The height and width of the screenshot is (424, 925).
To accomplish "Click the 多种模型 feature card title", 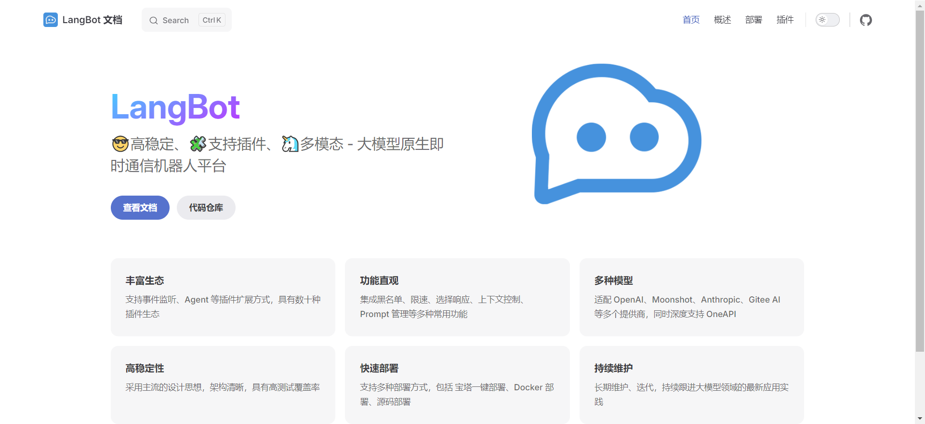I will pos(613,280).
